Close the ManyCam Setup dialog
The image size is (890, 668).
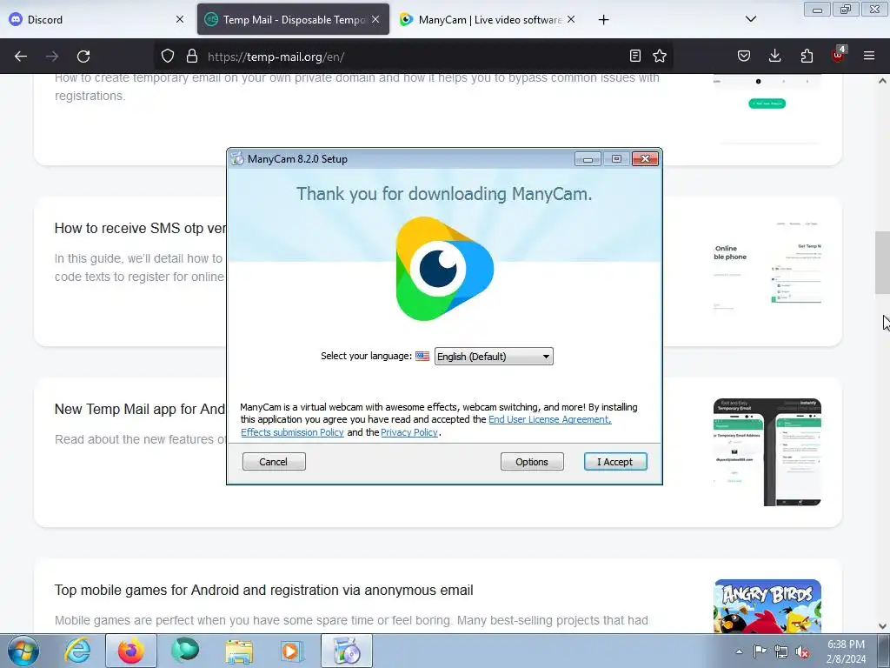click(646, 159)
